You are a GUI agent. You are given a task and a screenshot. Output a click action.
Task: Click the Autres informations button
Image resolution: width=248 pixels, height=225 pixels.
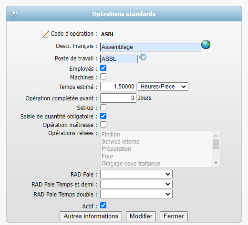point(91,216)
